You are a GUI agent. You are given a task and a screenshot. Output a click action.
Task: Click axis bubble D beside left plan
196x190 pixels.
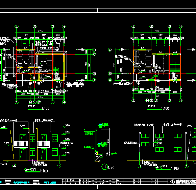[x=94, y=50]
